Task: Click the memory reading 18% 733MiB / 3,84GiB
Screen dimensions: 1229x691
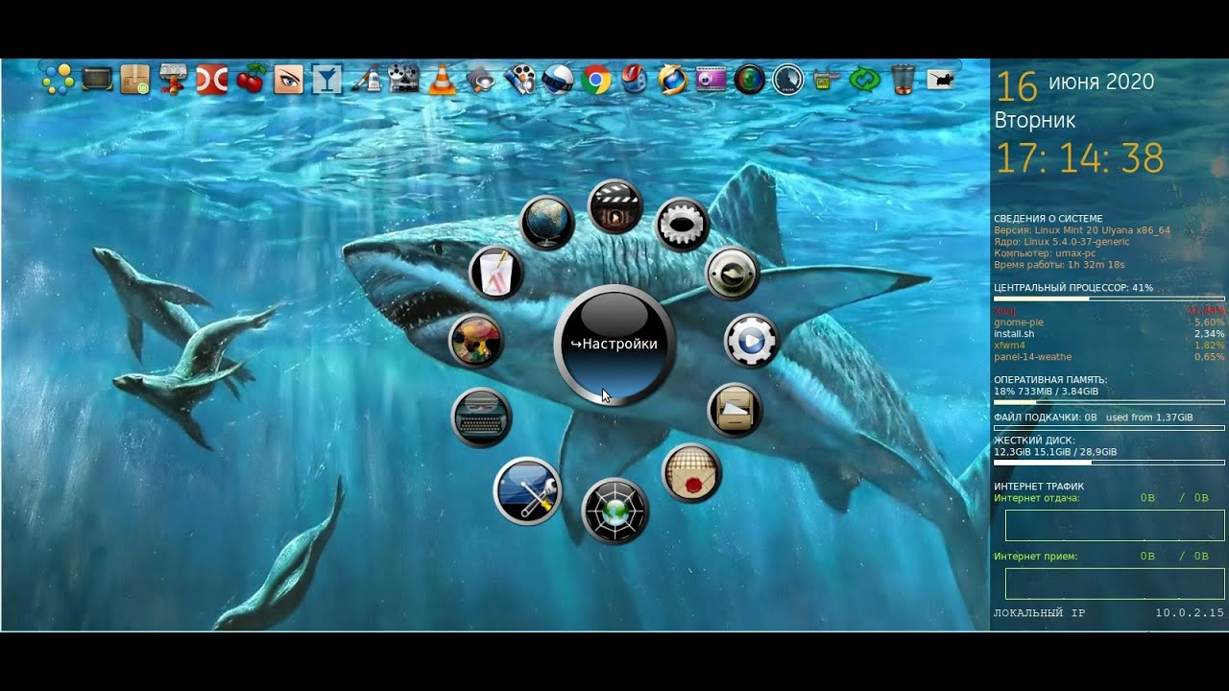Action: pos(1046,392)
